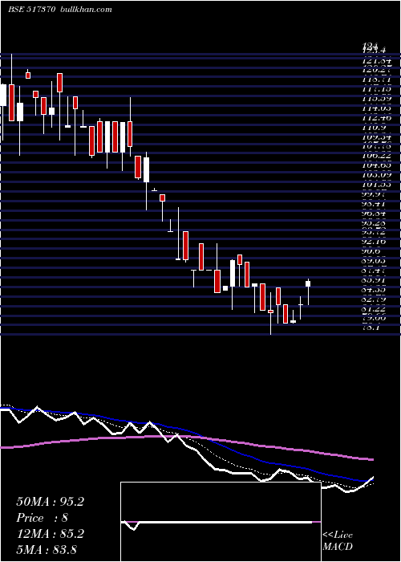
Task: Click the last white candle on the chart
Action: (308, 284)
